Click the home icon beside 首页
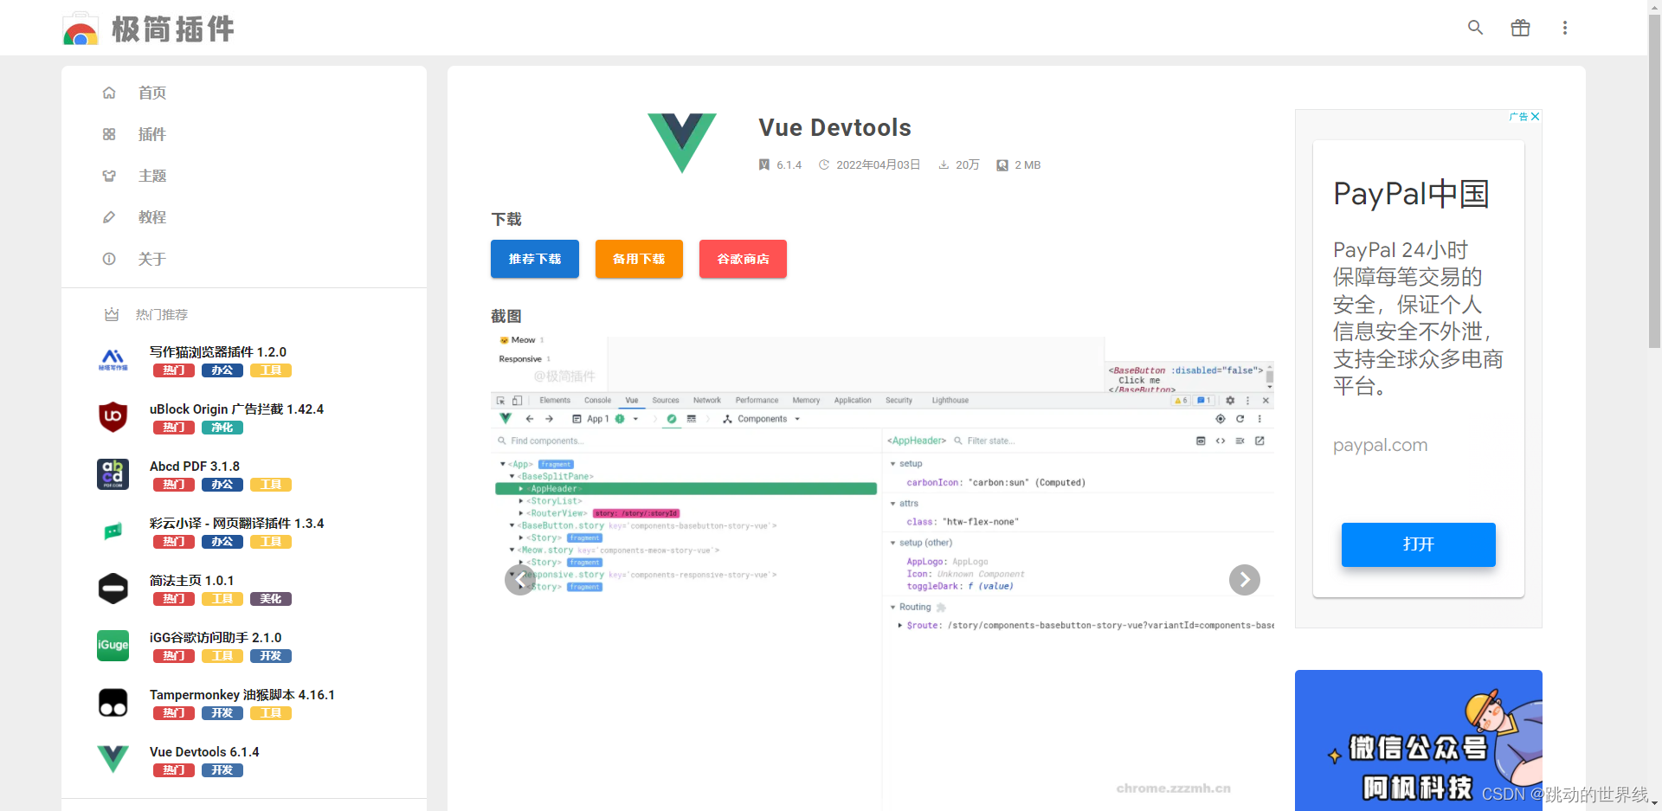The height and width of the screenshot is (811, 1662). coord(109,93)
